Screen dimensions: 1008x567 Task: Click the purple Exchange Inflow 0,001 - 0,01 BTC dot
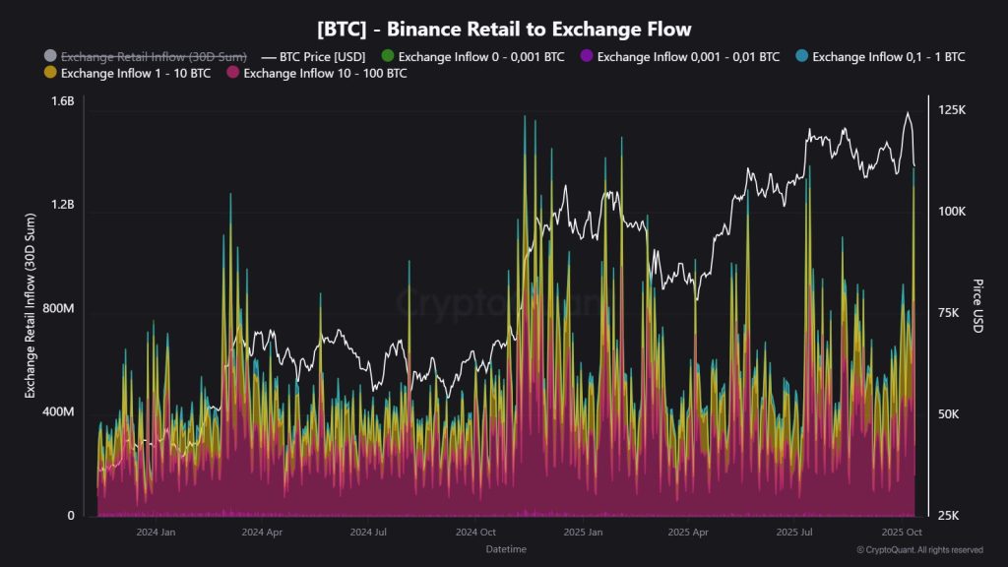[585, 57]
